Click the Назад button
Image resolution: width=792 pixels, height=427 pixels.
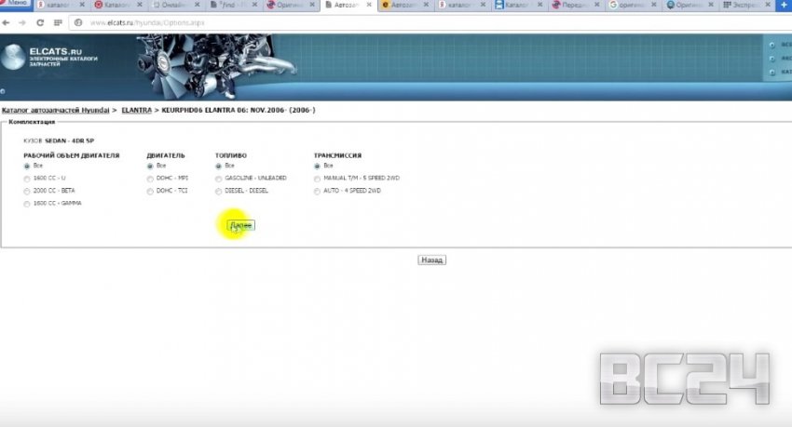pos(431,260)
